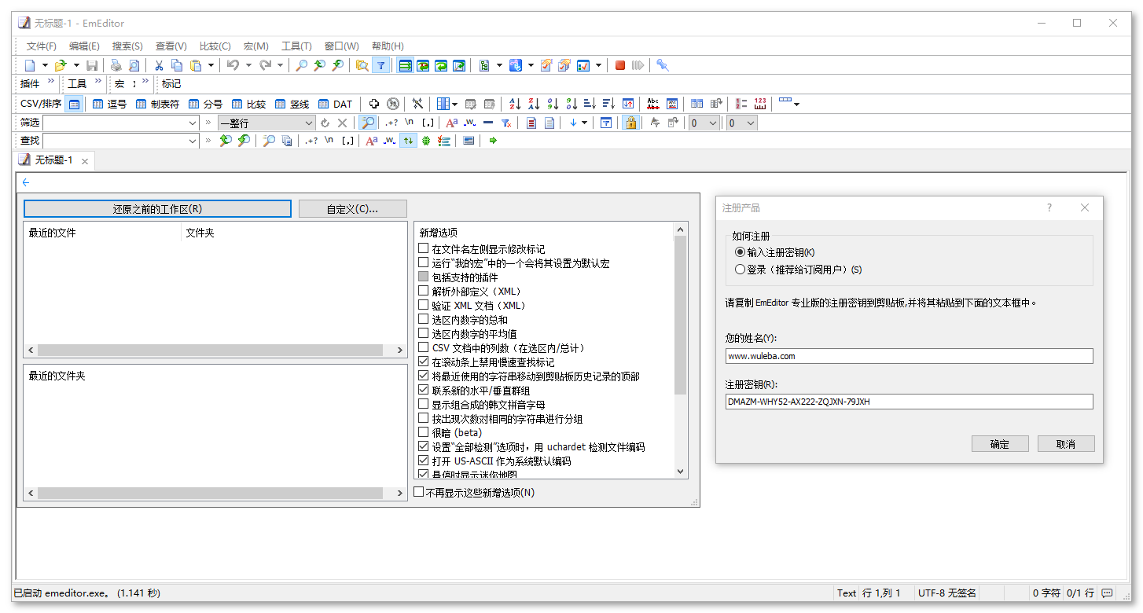Select 逗号 CSV mode button

109,104
